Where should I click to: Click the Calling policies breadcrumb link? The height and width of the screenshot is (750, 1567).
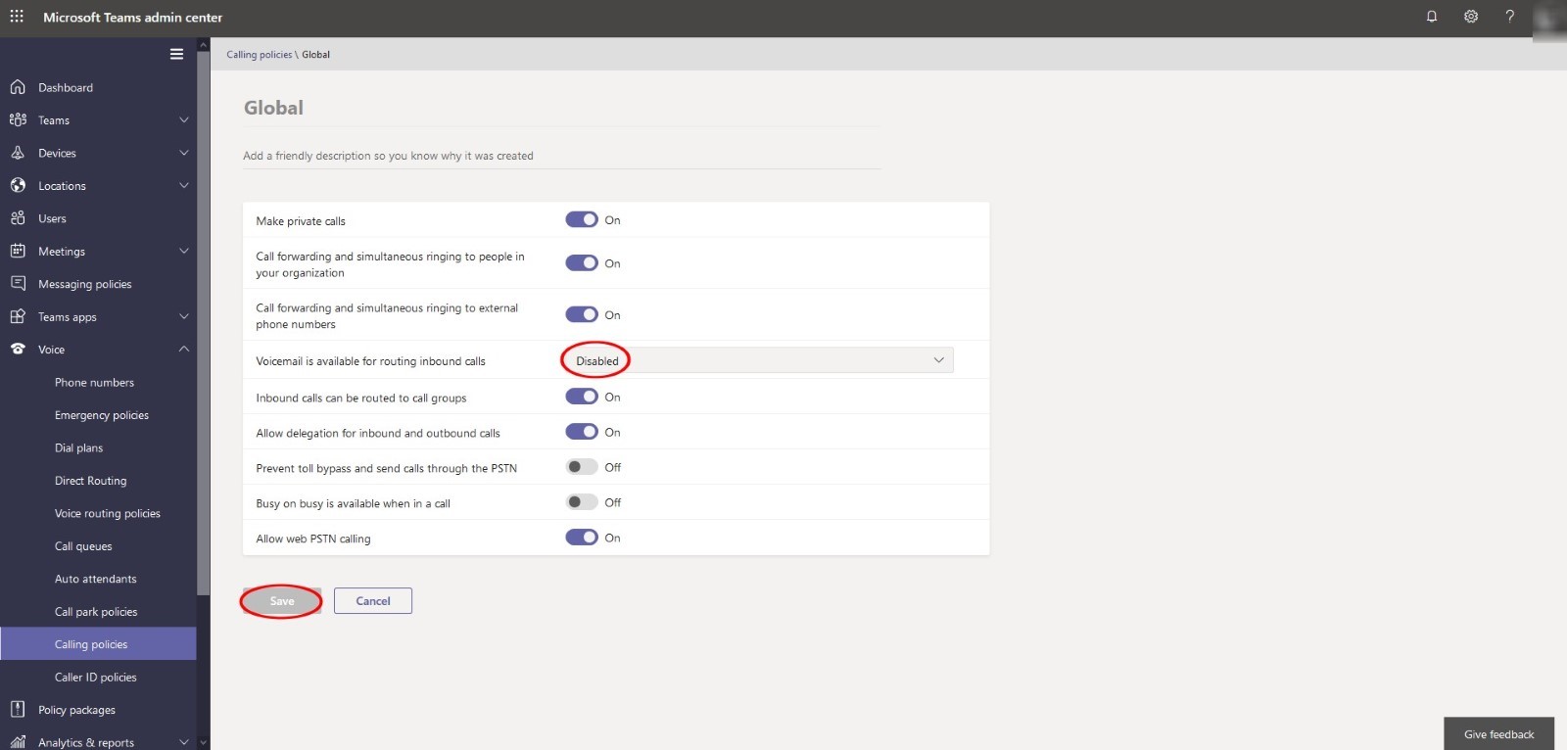260,55
